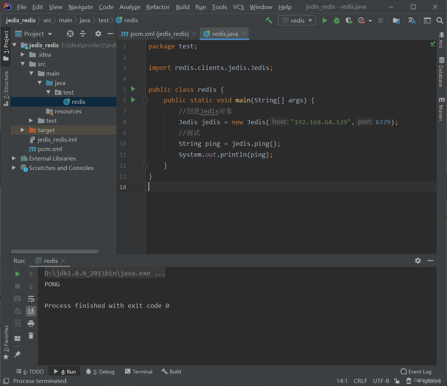
Task: Collapse the java source folder
Action: pyautogui.click(x=40, y=83)
